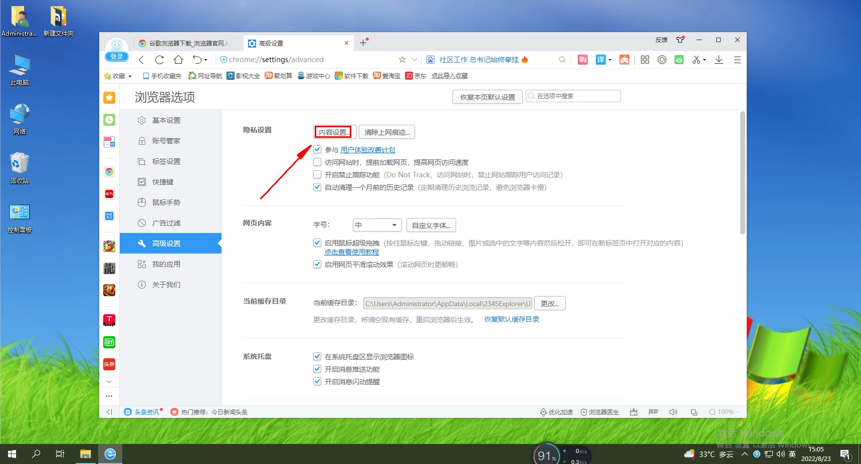Click the mute speaker icon in status bar
Screen dimensions: 861x464
tap(673, 412)
